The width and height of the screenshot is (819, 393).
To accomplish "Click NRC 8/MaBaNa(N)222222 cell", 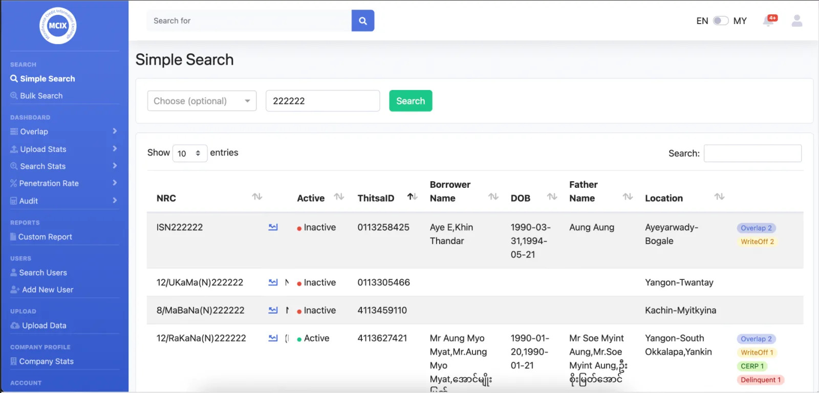I will (200, 310).
